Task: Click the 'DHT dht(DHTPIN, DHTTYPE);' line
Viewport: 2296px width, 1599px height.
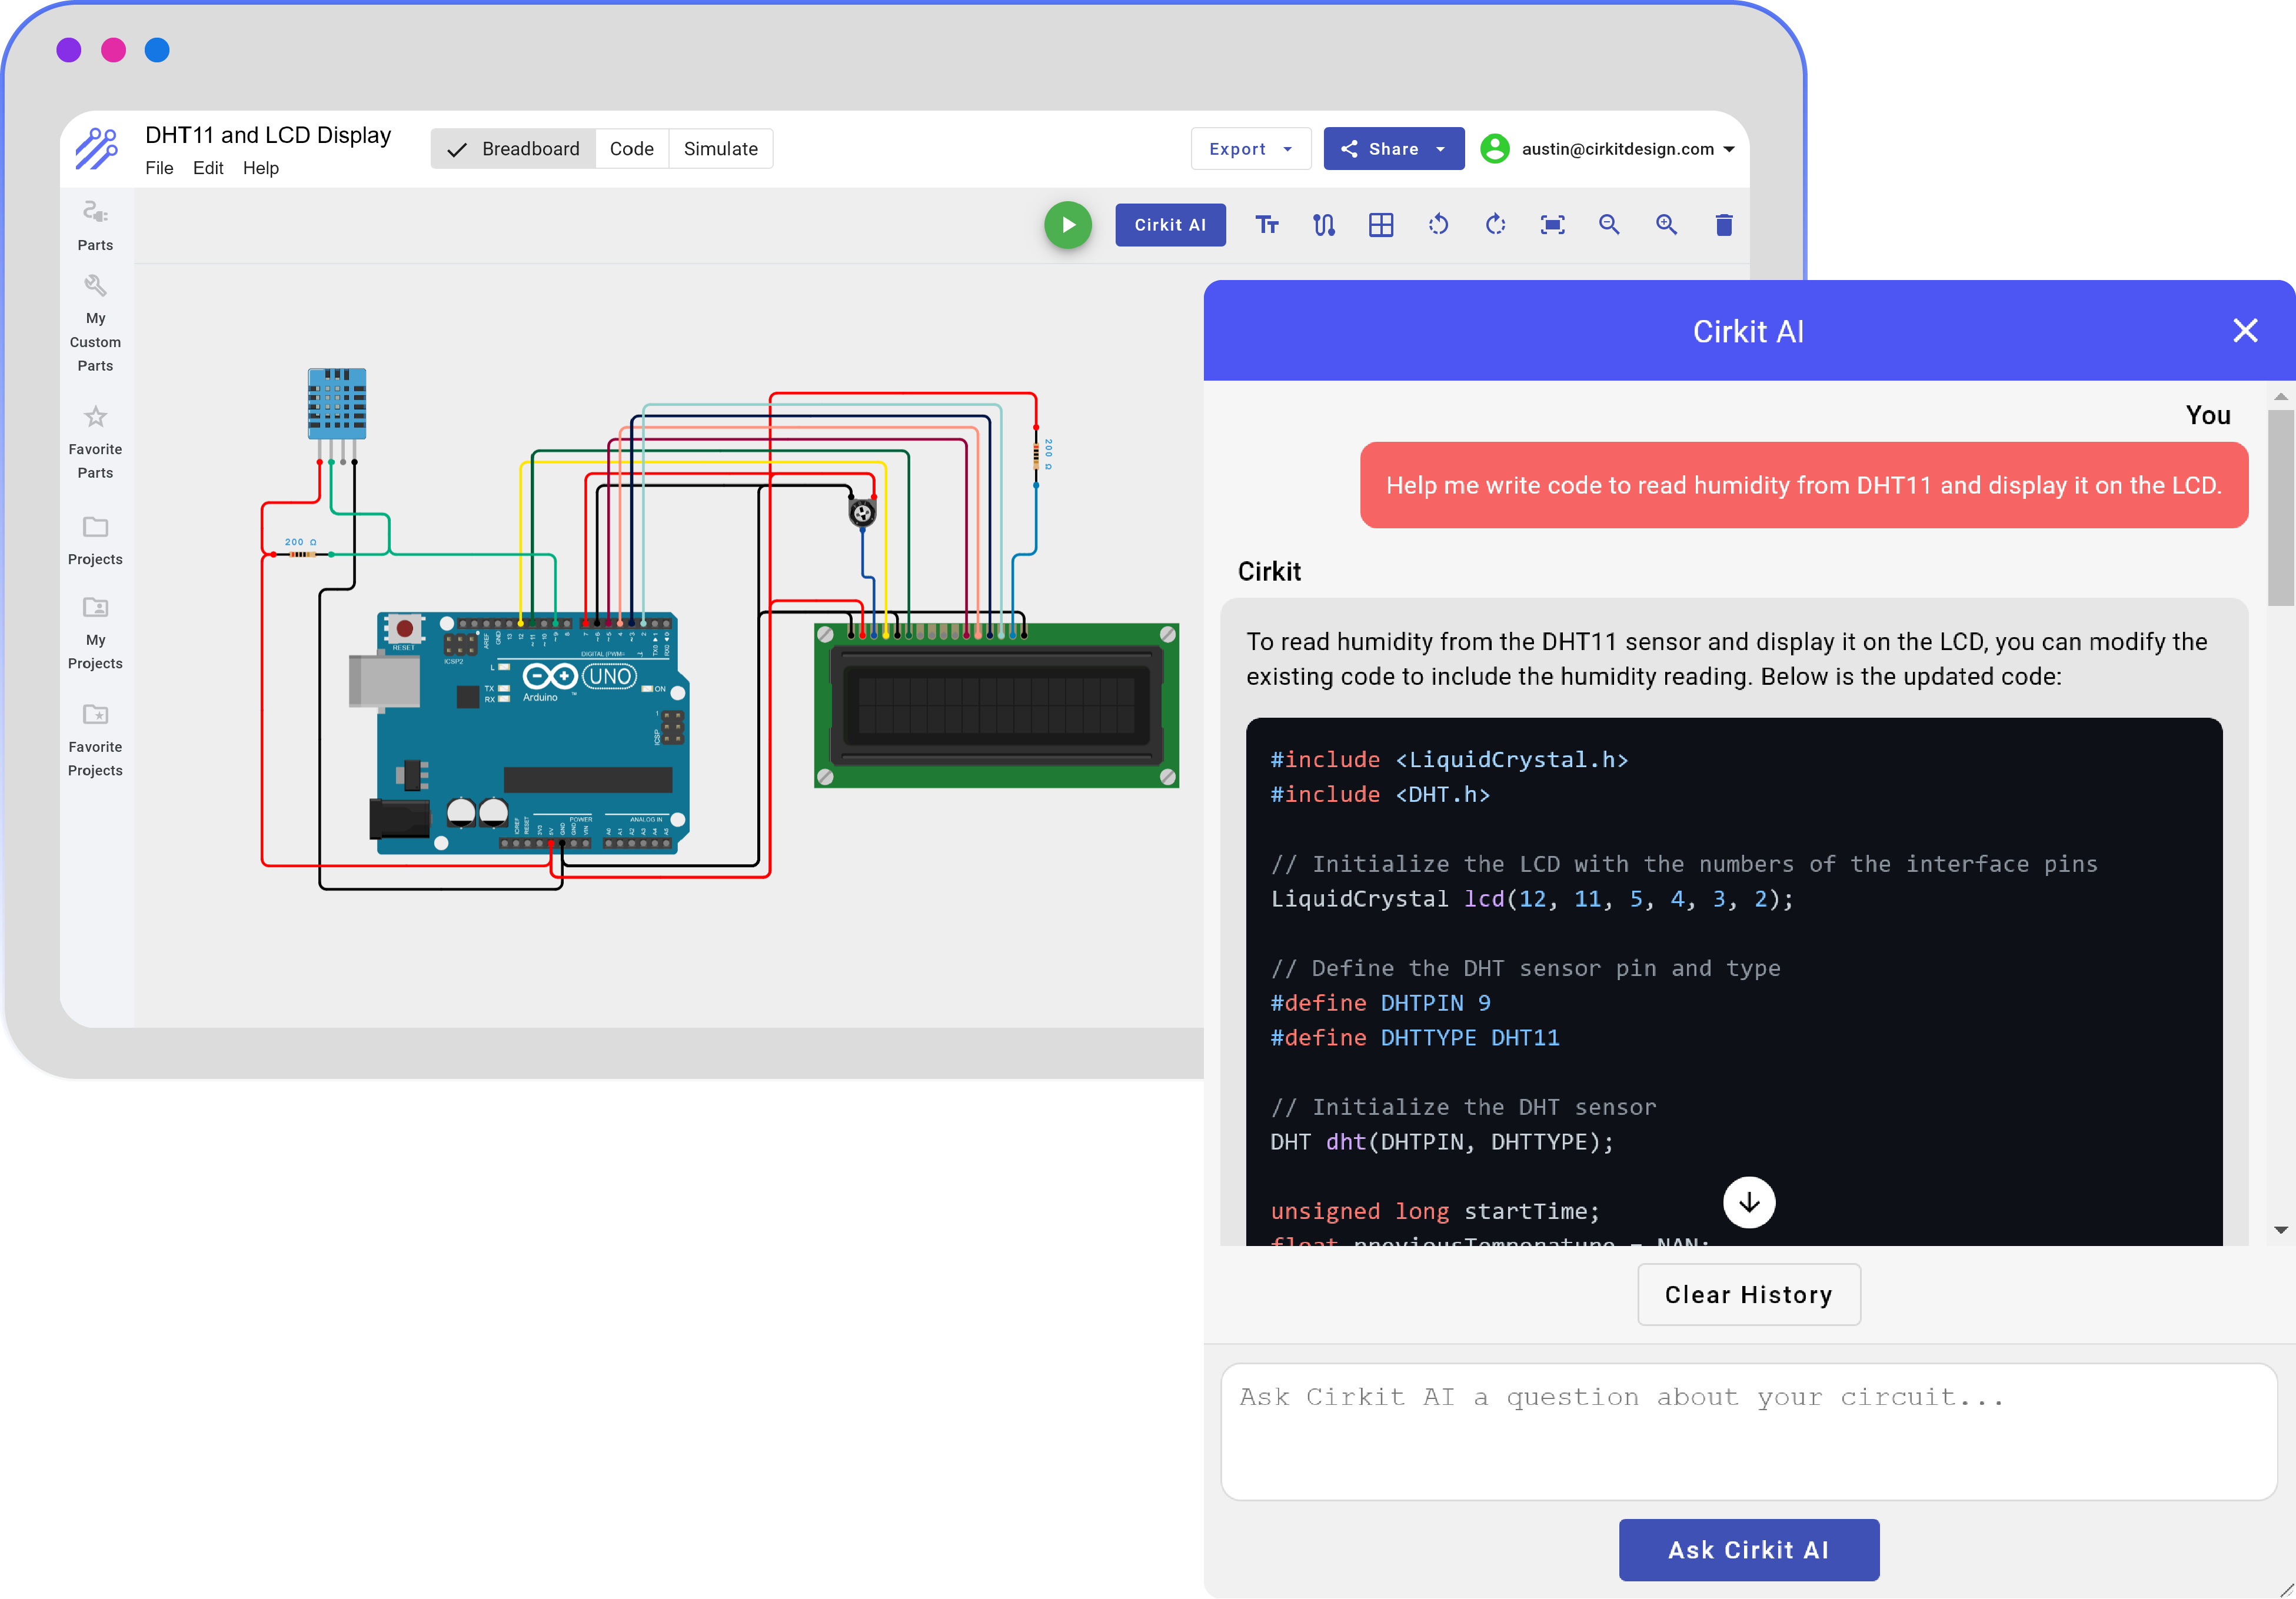Action: point(1441,1142)
